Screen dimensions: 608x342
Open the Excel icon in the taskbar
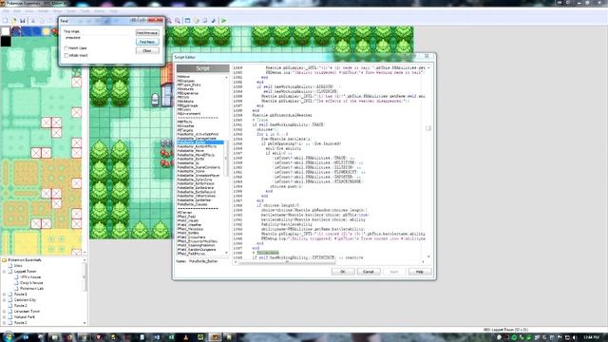coord(171,338)
